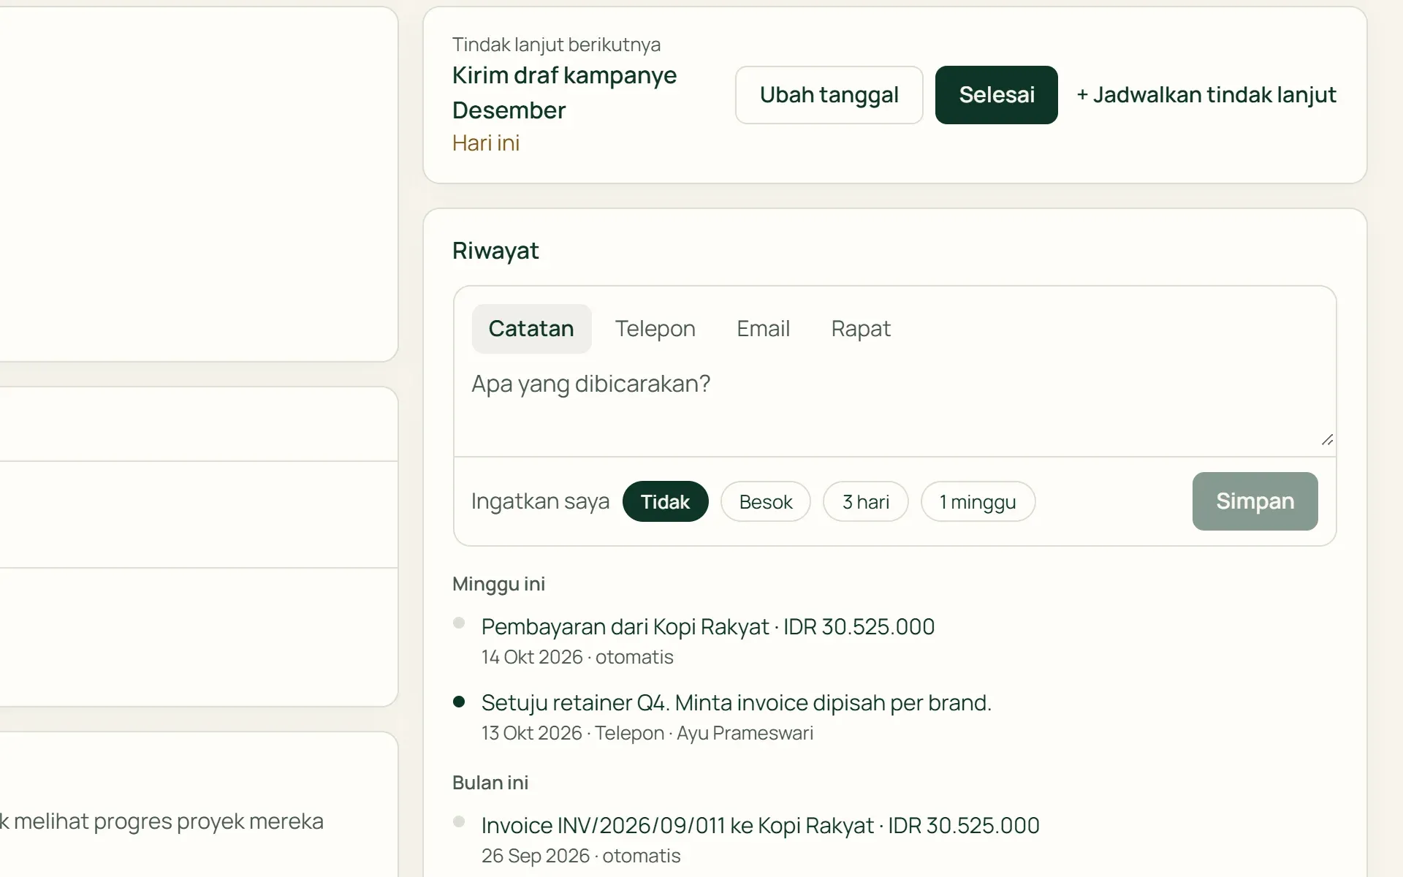Choose the 1 minggu reminder option

point(978,501)
